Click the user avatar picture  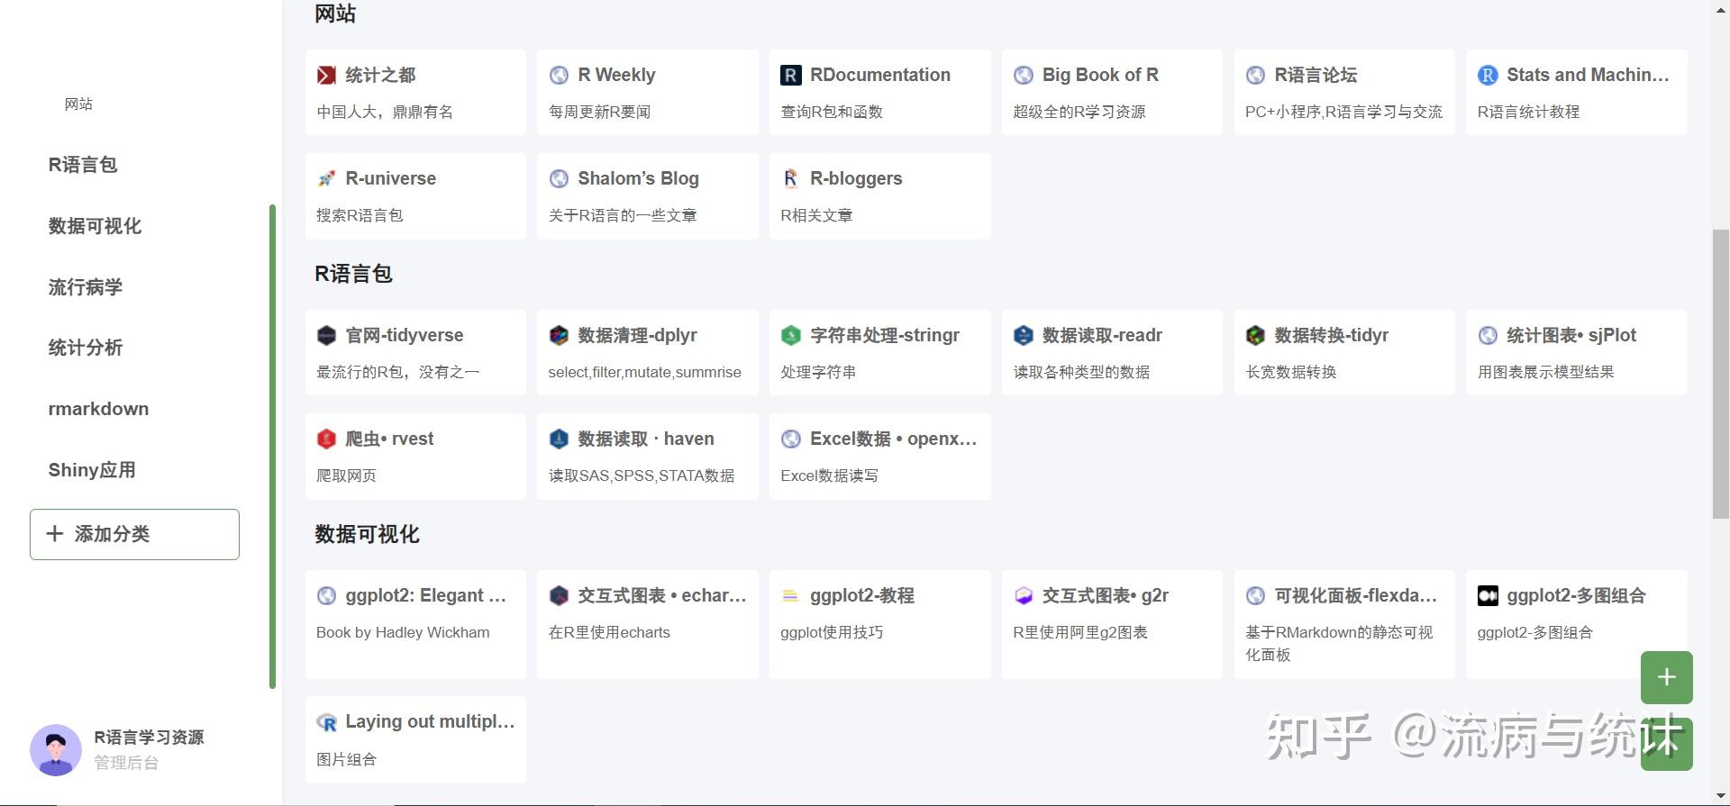point(56,750)
